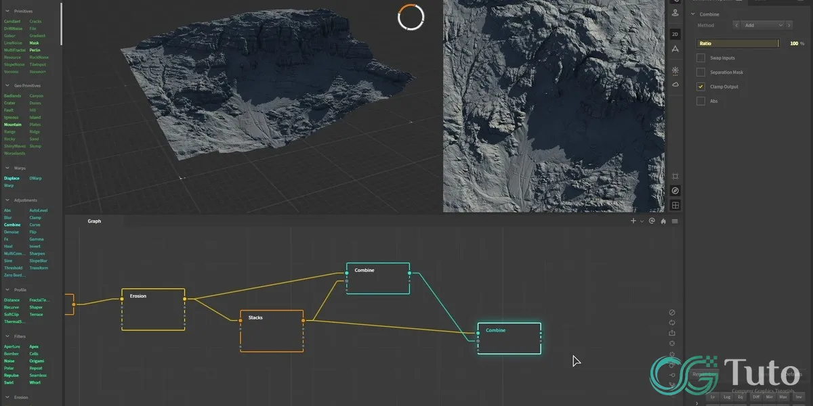Click the Diff blend button
This screenshot has width=813, height=406.
(x=757, y=397)
